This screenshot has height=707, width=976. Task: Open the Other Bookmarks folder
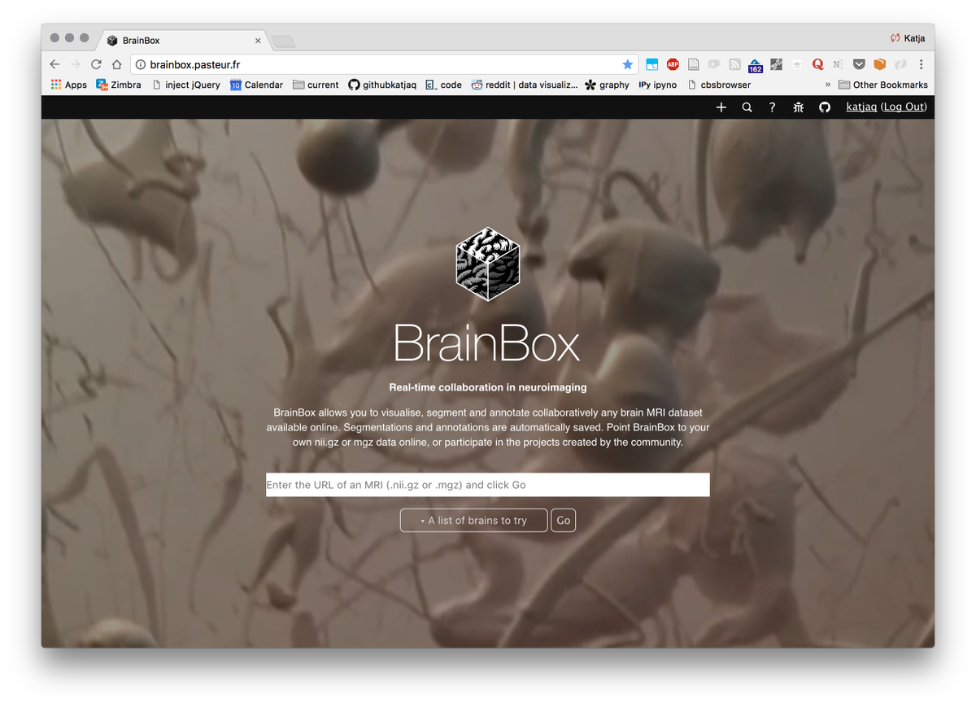pos(883,85)
